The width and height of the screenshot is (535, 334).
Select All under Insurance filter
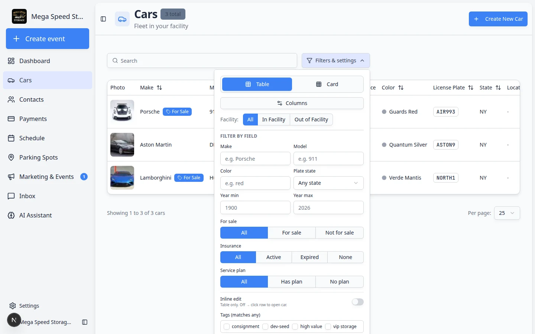(238, 257)
